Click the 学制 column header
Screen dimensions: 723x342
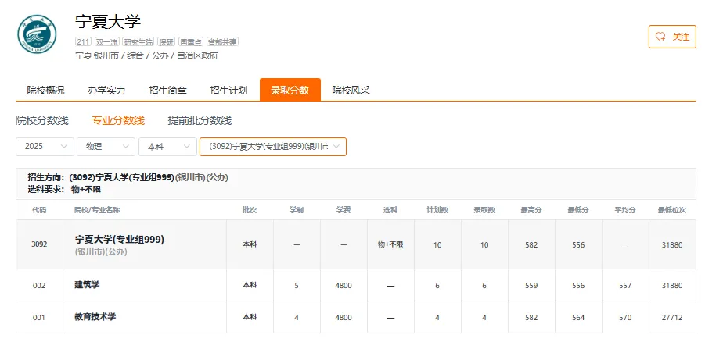tap(297, 210)
